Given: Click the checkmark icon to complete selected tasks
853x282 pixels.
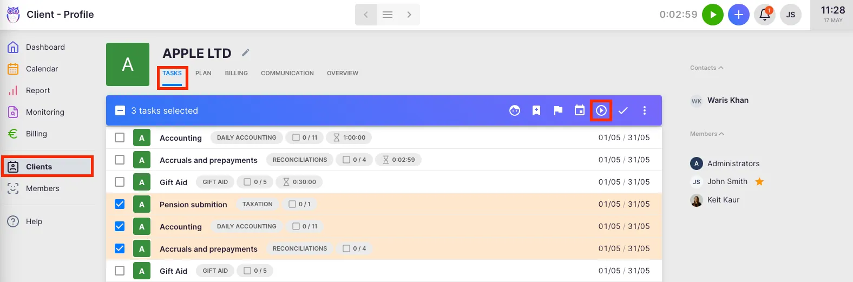Looking at the screenshot, I should pyautogui.click(x=623, y=110).
